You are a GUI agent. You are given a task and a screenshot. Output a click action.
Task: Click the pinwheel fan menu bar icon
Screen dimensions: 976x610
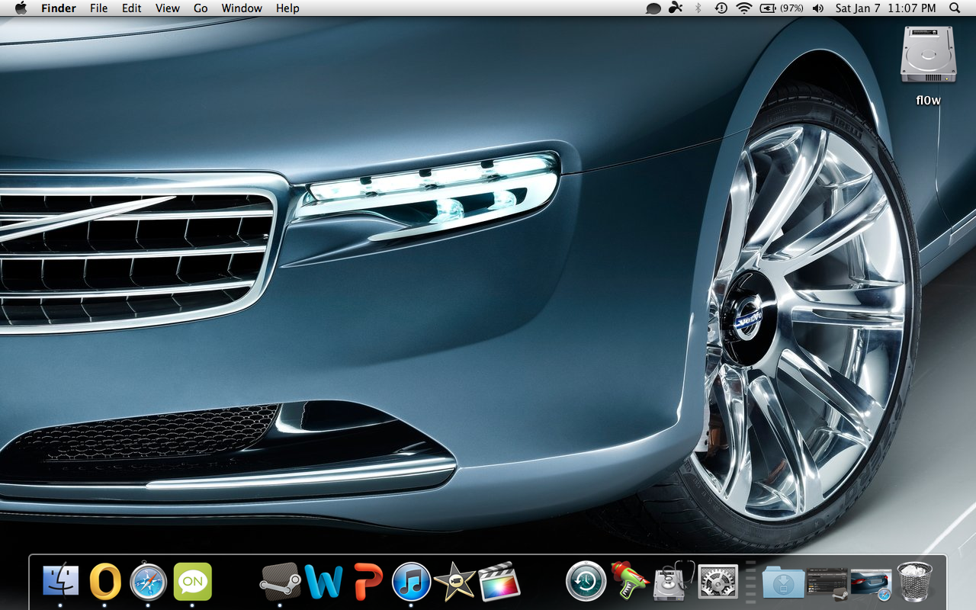(676, 8)
